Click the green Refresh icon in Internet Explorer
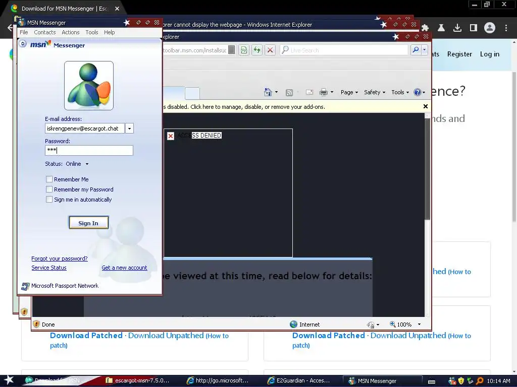This screenshot has height=387, width=517. click(x=257, y=50)
